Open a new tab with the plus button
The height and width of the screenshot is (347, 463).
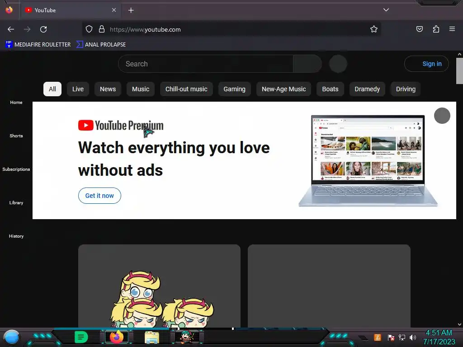tap(131, 10)
